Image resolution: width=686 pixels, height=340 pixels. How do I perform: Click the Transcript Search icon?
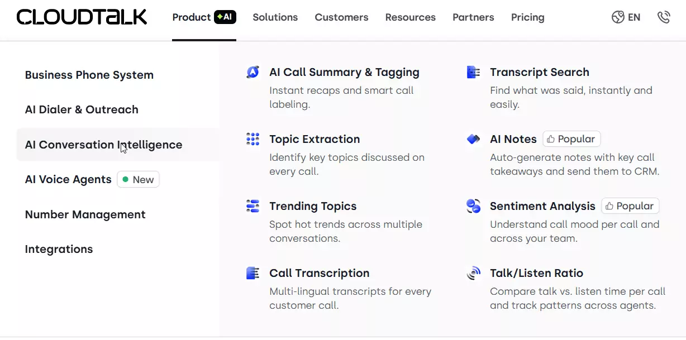coord(473,72)
